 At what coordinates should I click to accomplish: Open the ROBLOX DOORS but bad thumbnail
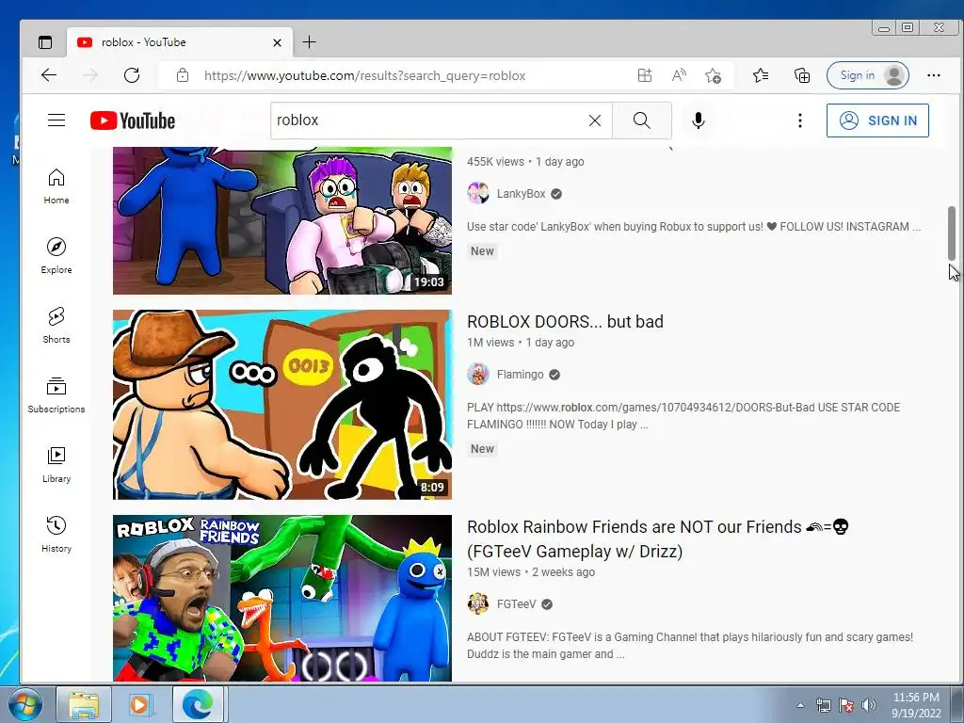282,405
